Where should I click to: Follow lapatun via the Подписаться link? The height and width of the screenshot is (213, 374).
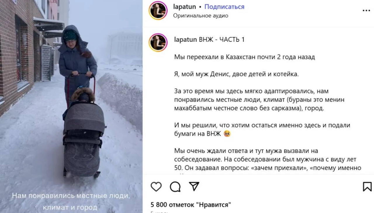point(224,7)
